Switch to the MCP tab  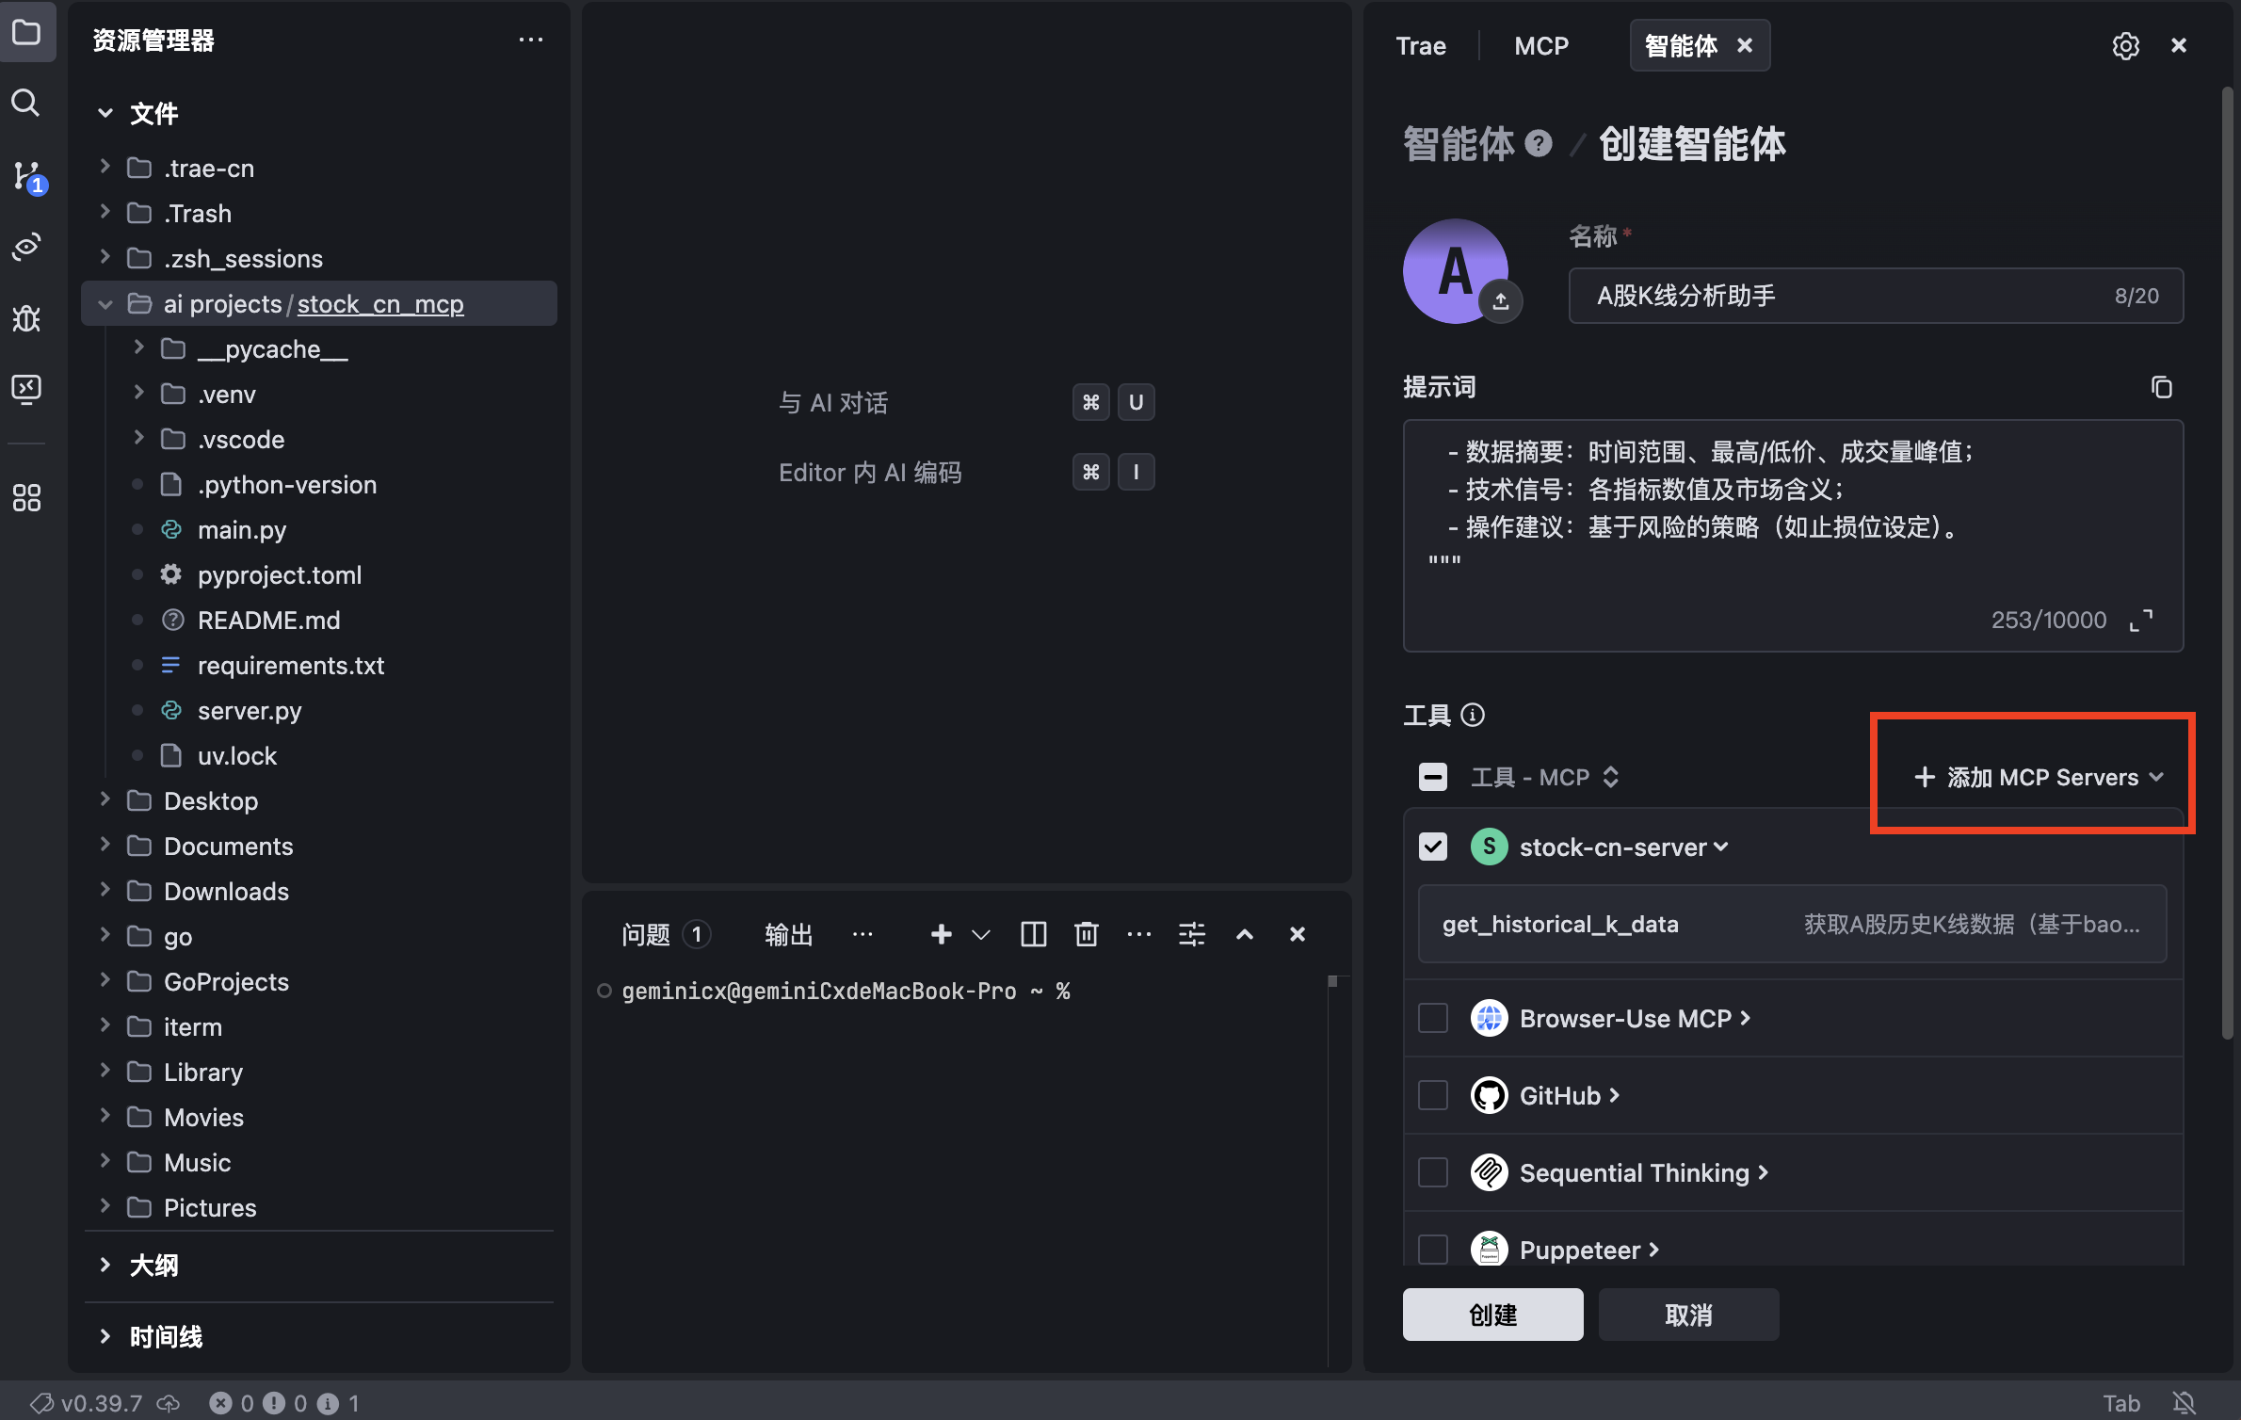1541,44
